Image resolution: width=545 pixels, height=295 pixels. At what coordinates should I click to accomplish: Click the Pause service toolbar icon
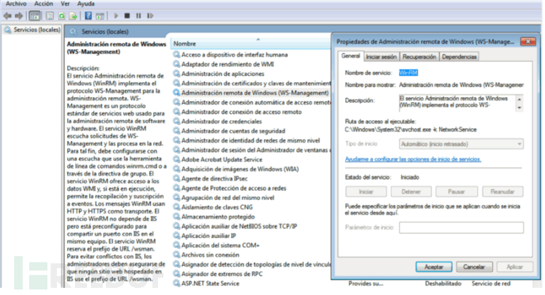click(x=138, y=16)
